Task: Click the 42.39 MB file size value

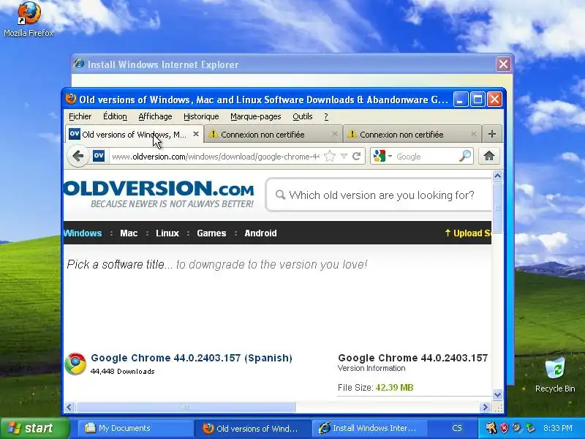Action: 394,388
